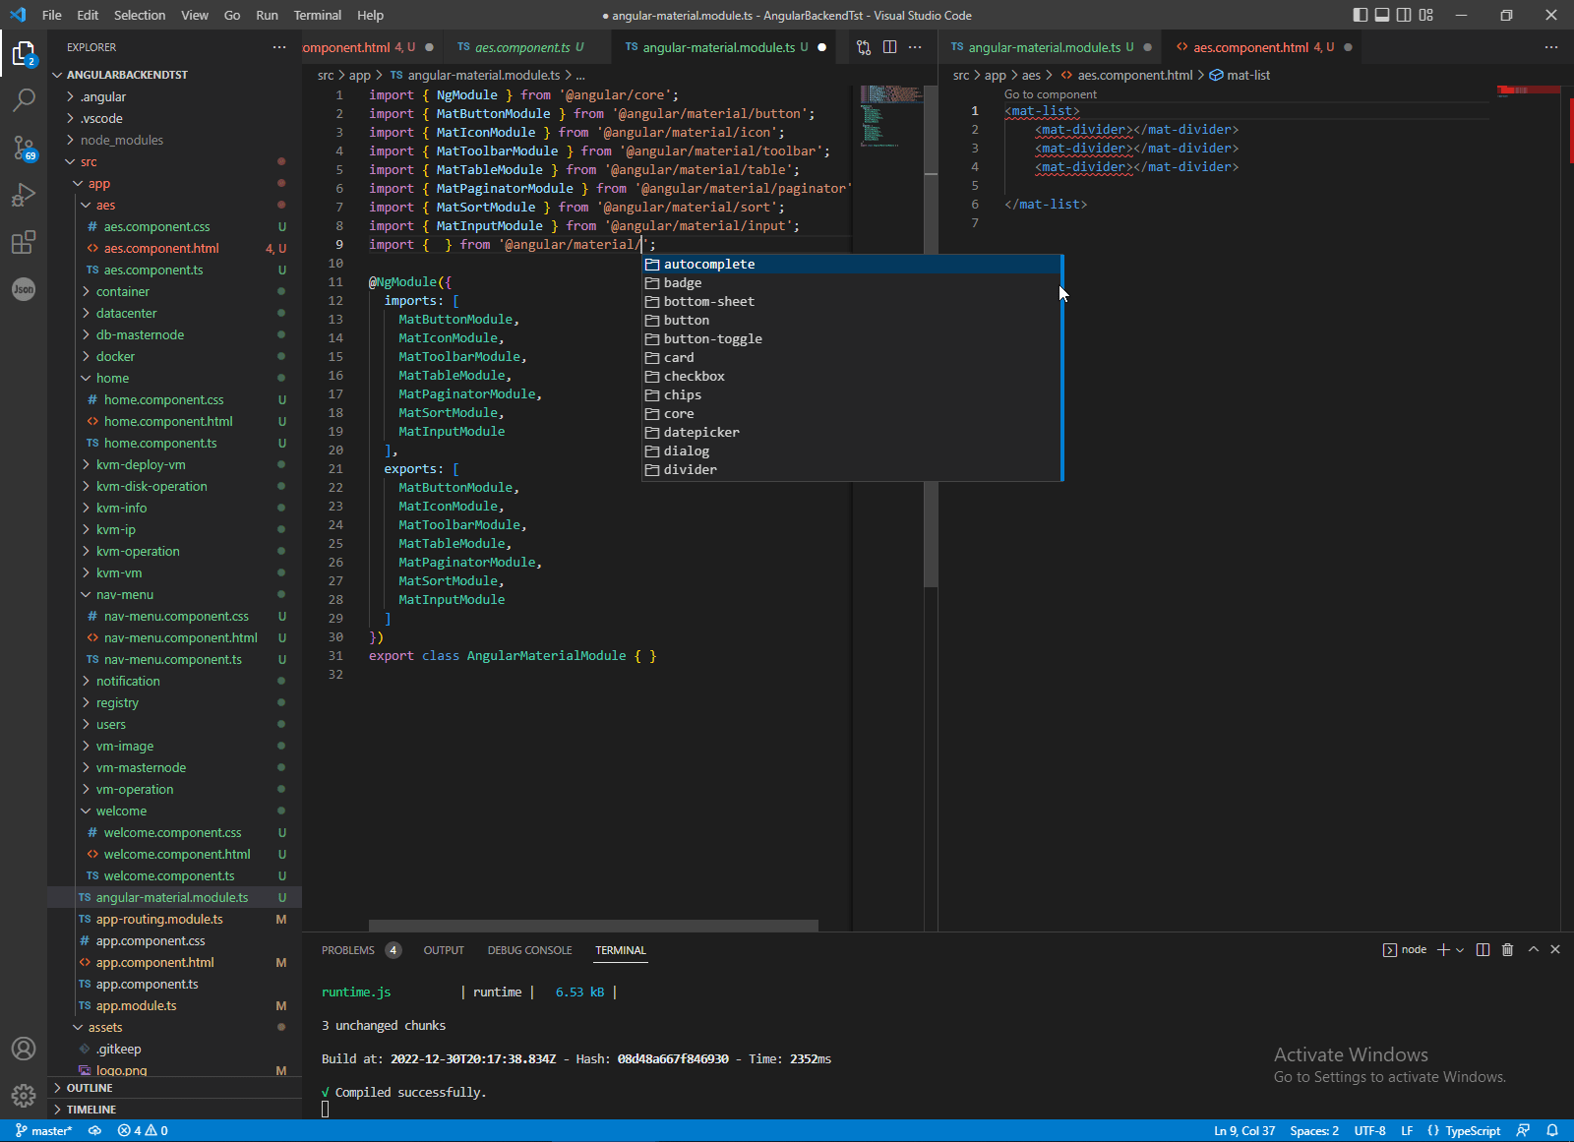This screenshot has width=1574, height=1142.
Task: Switch to the OUTPUT tab
Action: [x=444, y=949]
